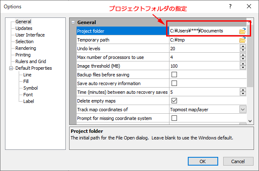Enable Prompt for missing coordinate system

point(174,118)
